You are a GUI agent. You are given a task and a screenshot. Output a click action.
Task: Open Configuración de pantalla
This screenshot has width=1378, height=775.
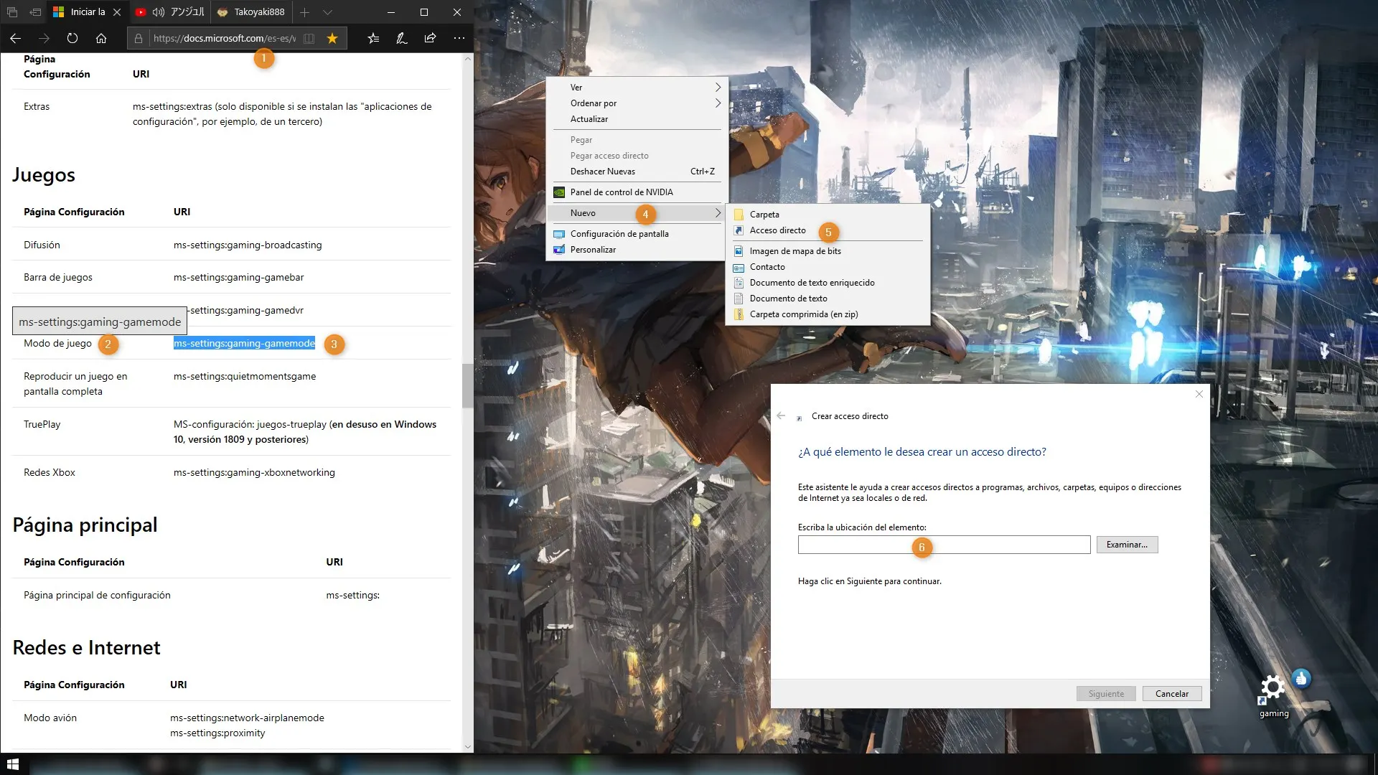(637, 234)
